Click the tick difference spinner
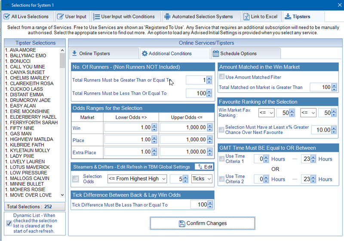 tap(210, 204)
